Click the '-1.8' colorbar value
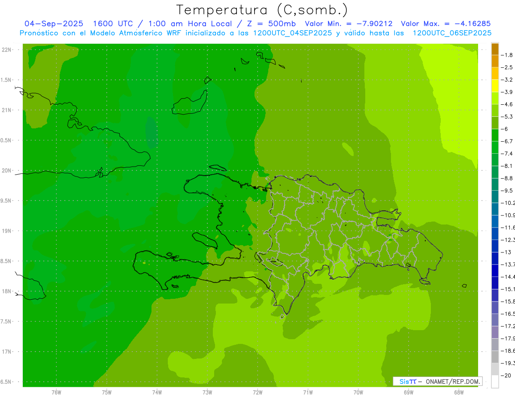This screenshot has height=398, width=515. point(507,55)
